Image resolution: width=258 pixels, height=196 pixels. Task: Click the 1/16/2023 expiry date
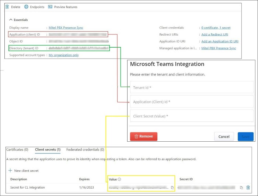(x=86, y=188)
